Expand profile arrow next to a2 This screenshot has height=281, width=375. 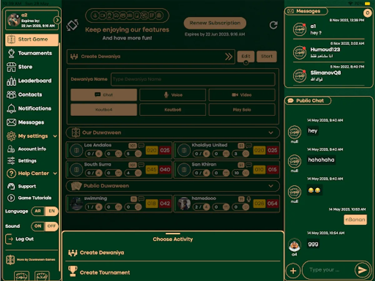57,20
